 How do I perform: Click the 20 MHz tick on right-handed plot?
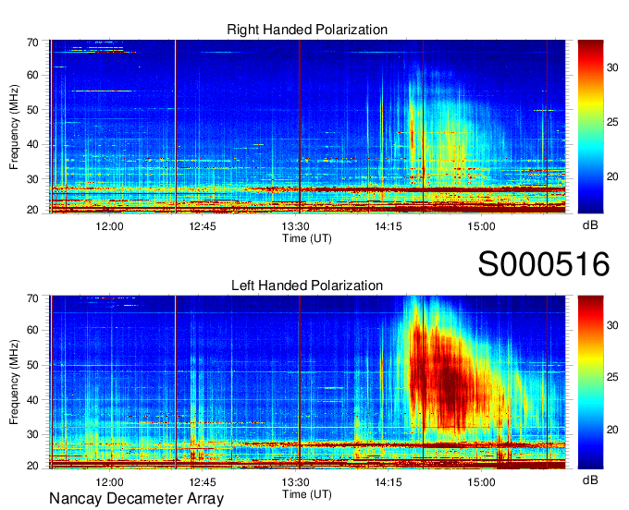coord(32,210)
